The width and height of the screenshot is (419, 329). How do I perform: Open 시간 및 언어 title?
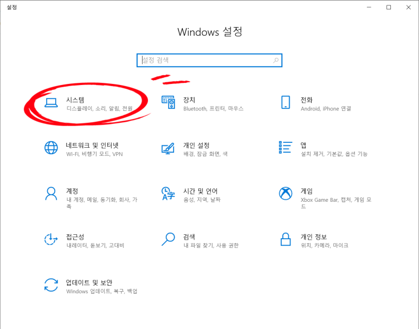point(201,191)
